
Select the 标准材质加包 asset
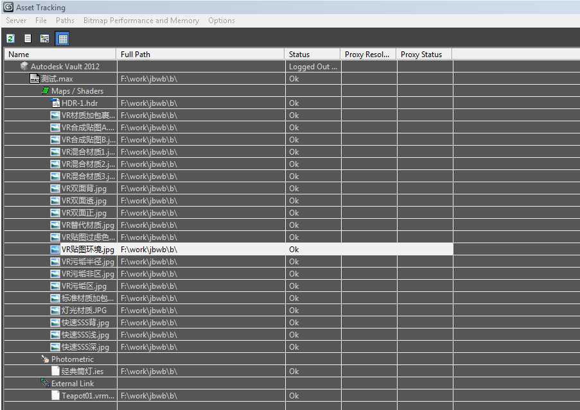(229, 298)
